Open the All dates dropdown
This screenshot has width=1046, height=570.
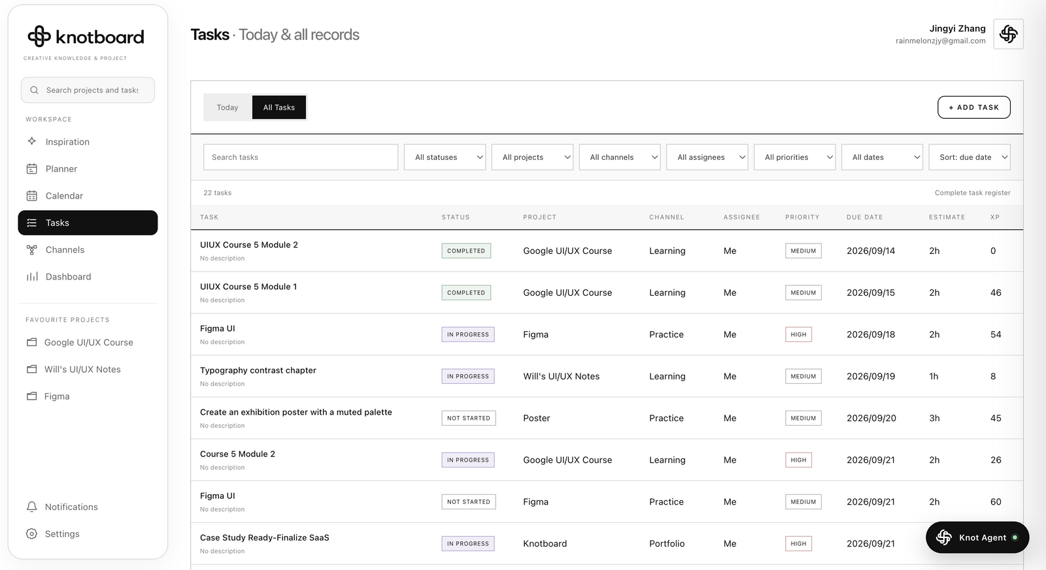click(x=882, y=157)
